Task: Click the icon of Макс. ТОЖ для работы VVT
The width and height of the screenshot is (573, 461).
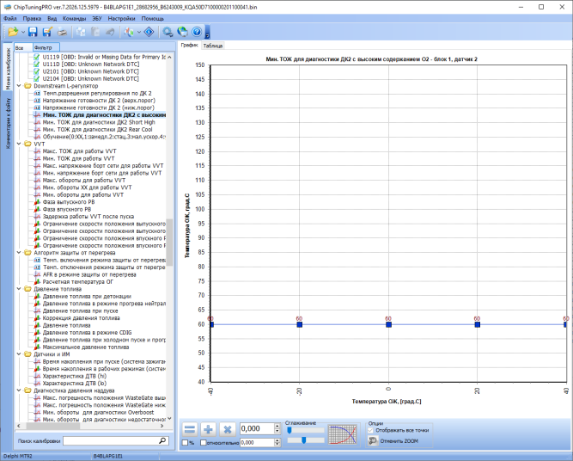Action: (37, 151)
